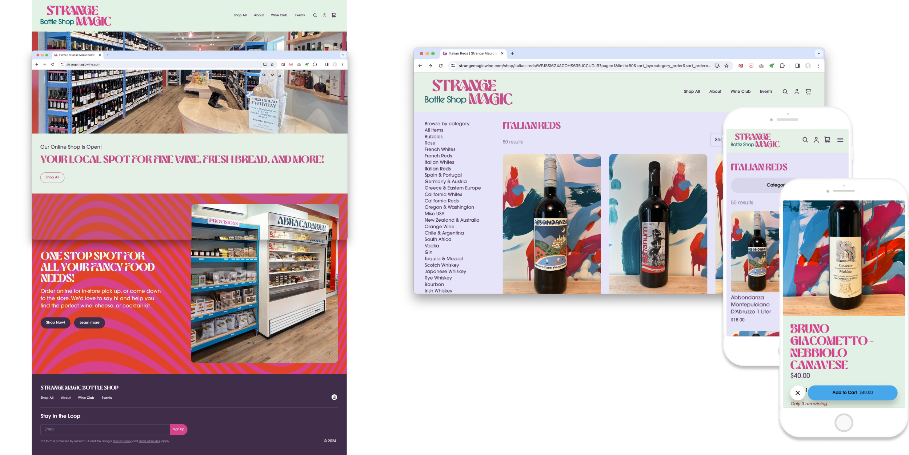Open the Chrome three-dot options menu
Image resolution: width=909 pixels, height=455 pixels.
pyautogui.click(x=818, y=66)
